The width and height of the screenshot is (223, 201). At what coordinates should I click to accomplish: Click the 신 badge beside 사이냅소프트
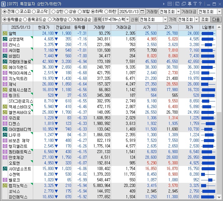tap(5, 169)
